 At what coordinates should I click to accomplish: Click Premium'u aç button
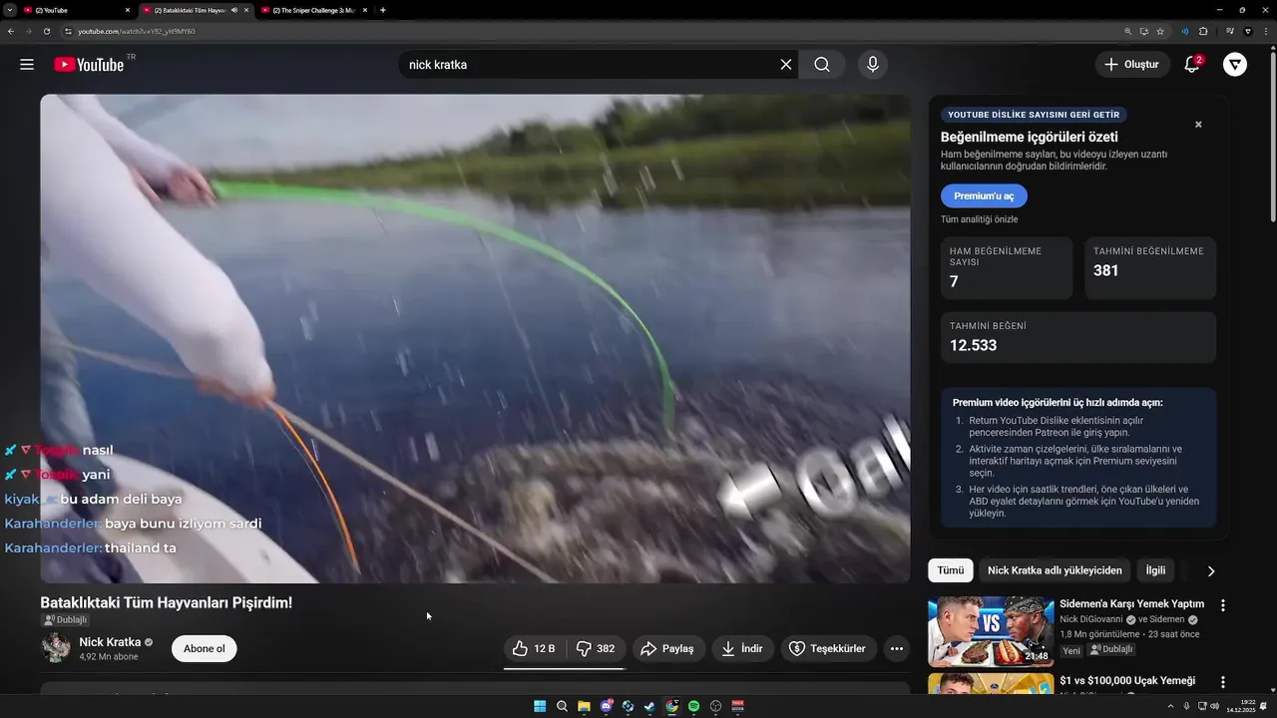click(984, 196)
